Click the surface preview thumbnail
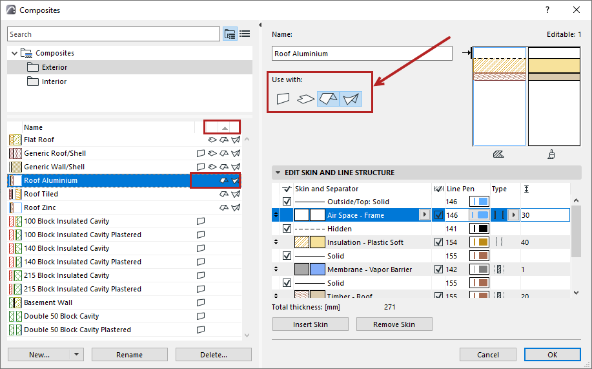This screenshot has width=592, height=369. (554, 96)
